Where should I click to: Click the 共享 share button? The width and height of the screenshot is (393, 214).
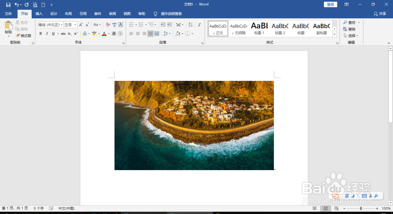click(x=380, y=14)
